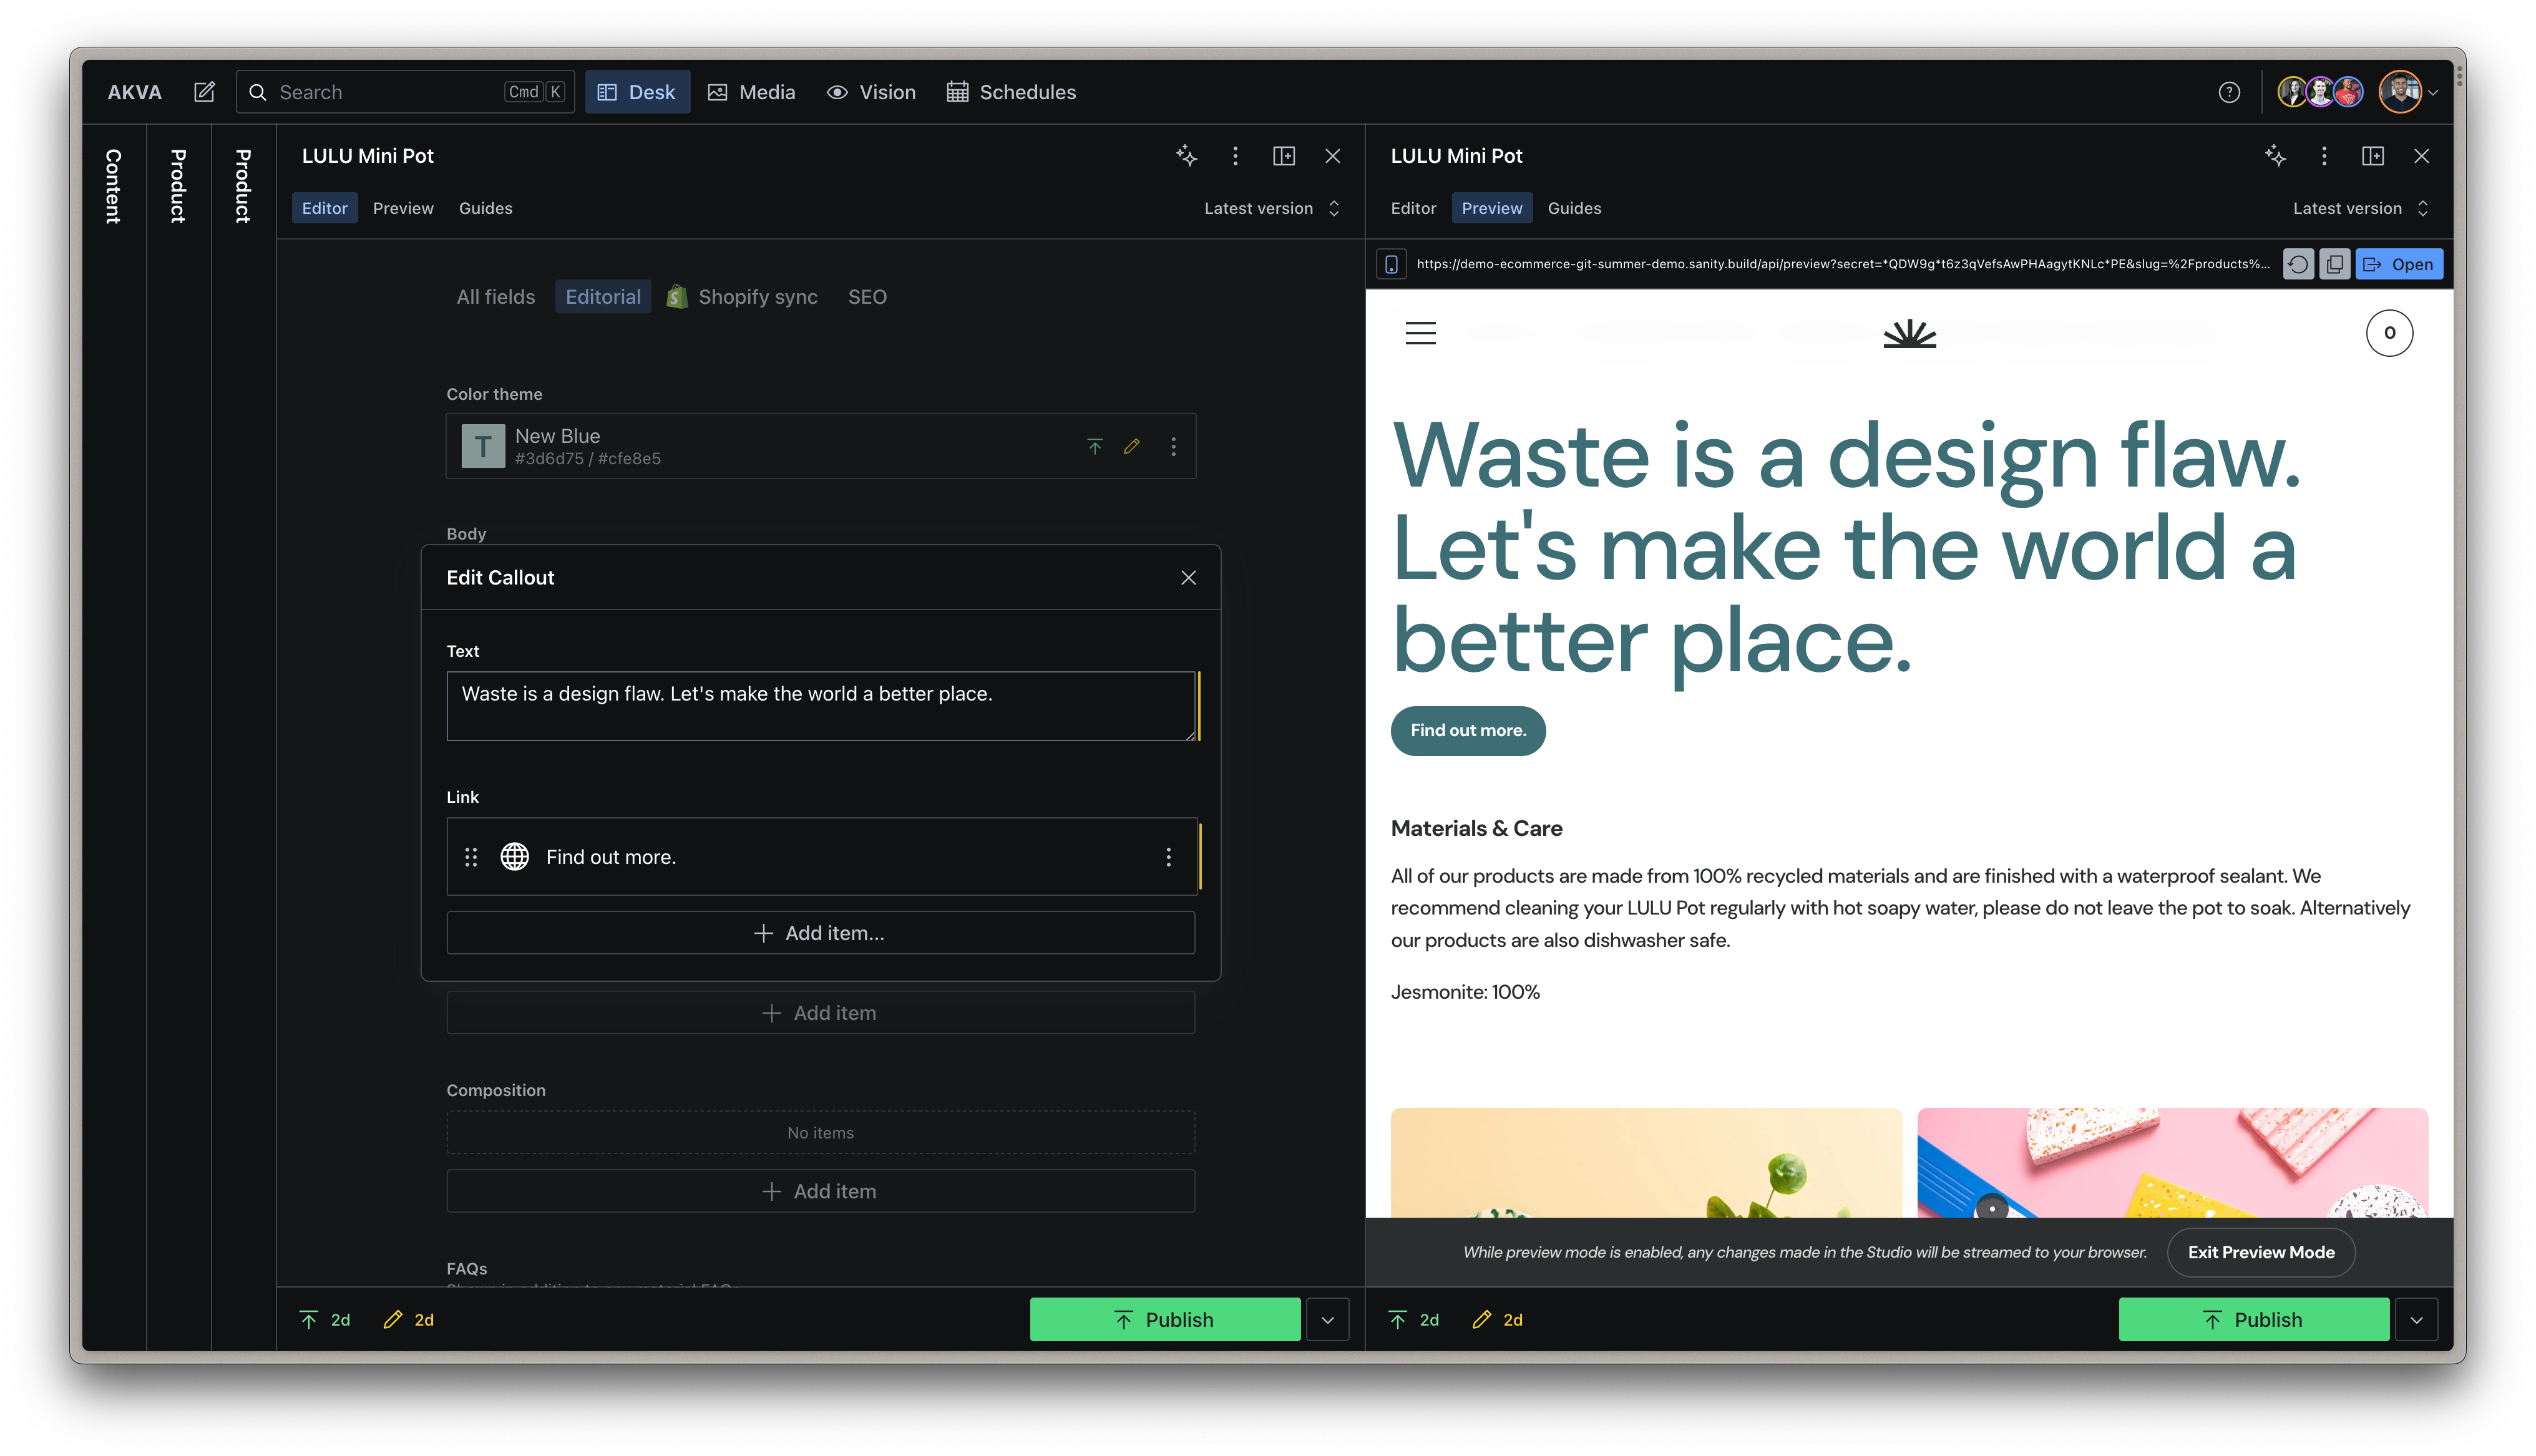This screenshot has width=2536, height=1456.
Task: Click the Exit Preview Mode button
Action: click(x=2260, y=1252)
